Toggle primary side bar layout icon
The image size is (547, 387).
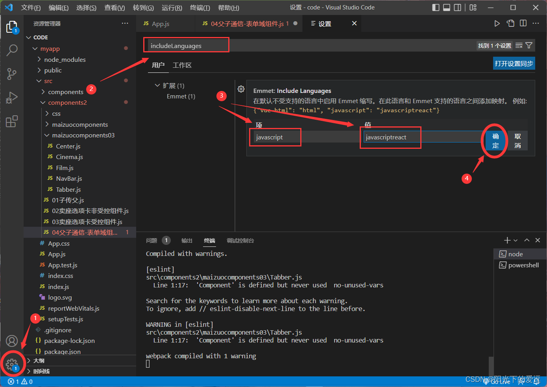click(436, 7)
